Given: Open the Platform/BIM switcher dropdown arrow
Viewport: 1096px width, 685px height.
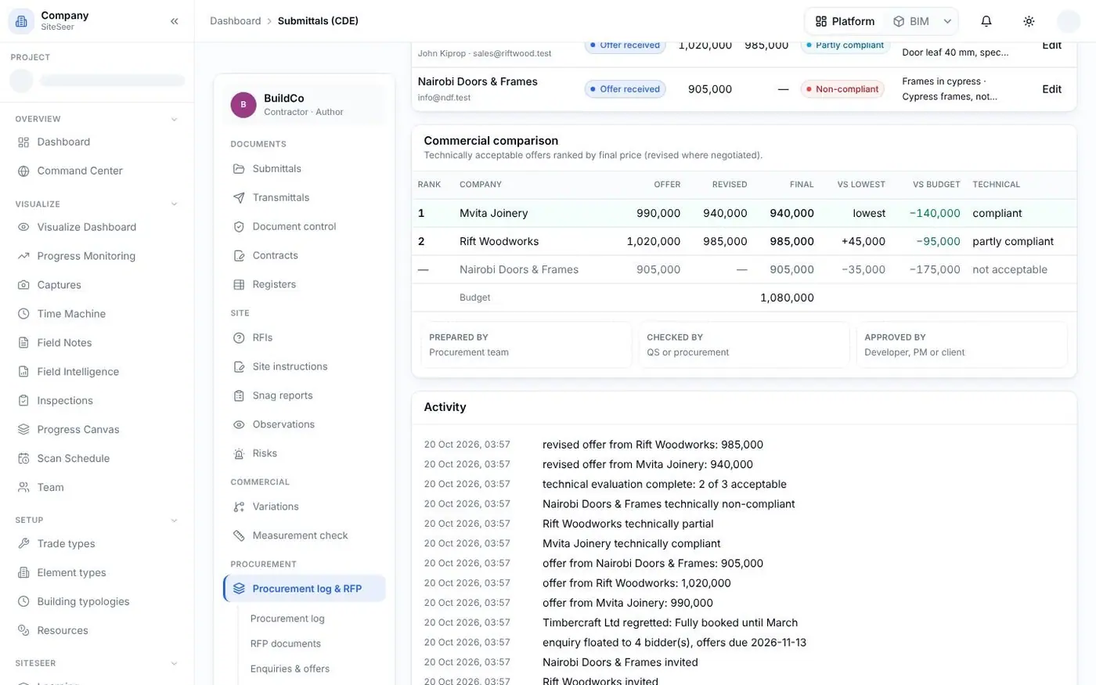Looking at the screenshot, I should [x=947, y=21].
